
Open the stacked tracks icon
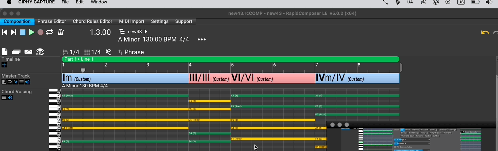pyautogui.click(x=16, y=52)
